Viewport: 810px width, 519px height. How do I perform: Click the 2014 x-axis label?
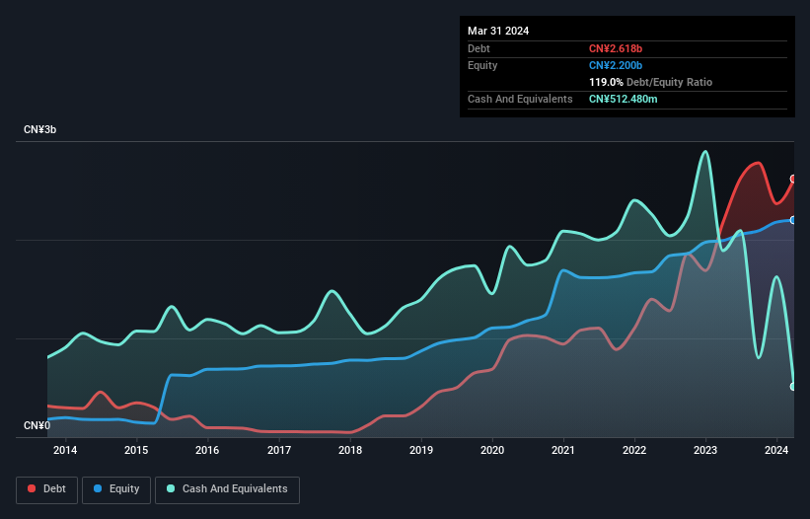(x=65, y=450)
